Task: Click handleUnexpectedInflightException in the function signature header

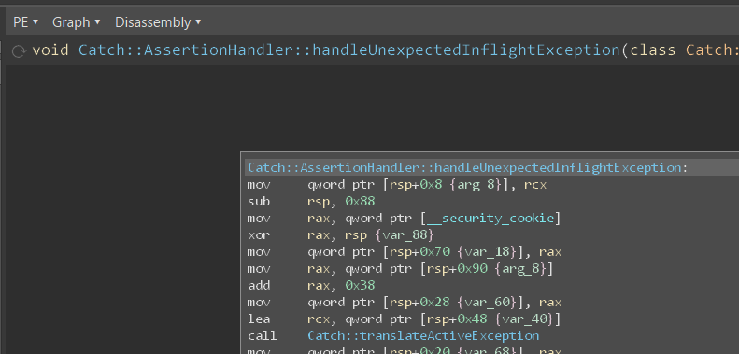Action: [x=465, y=50]
